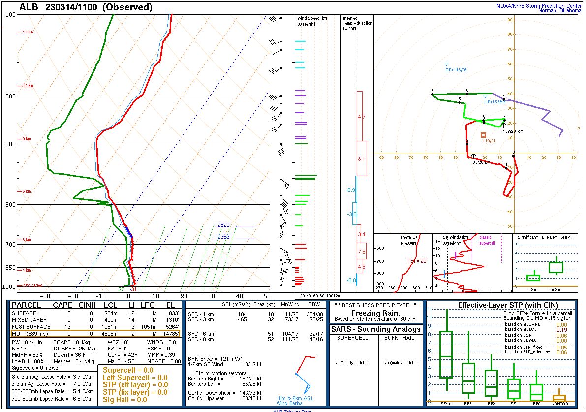
Task: Click the MaxT = 45F value
Action: pyautogui.click(x=122, y=361)
